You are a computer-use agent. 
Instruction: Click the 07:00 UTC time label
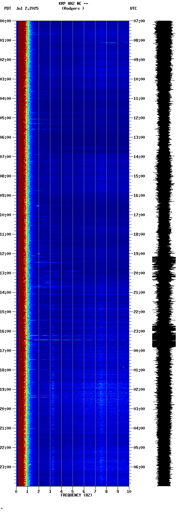[139, 21]
